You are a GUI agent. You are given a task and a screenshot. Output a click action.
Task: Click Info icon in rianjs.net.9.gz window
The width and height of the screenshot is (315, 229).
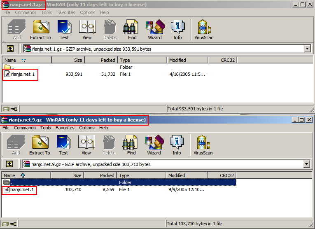pos(177,145)
